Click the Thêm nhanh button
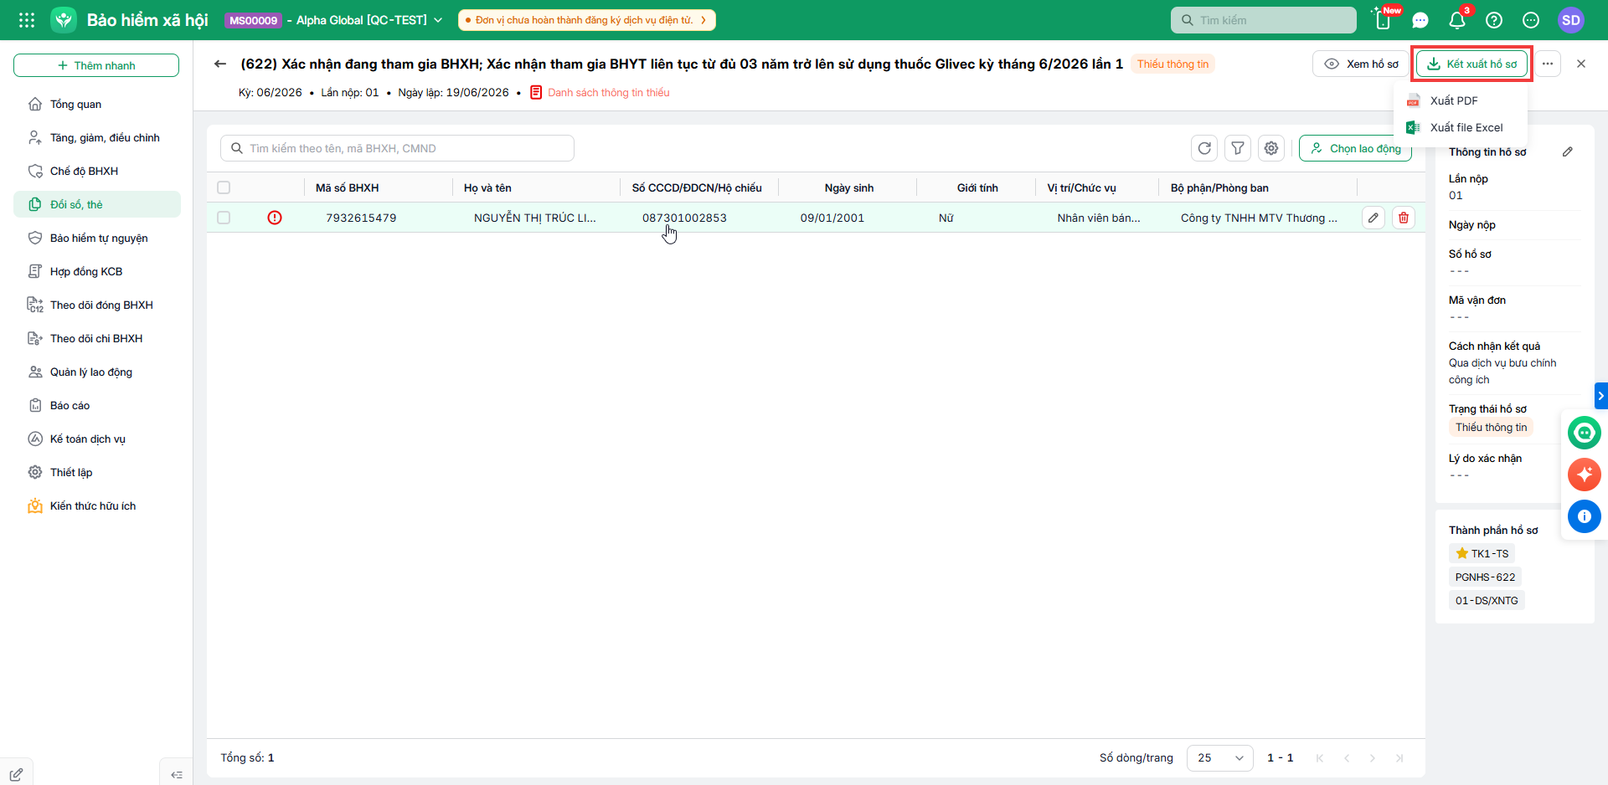1608x785 pixels. pos(96,65)
